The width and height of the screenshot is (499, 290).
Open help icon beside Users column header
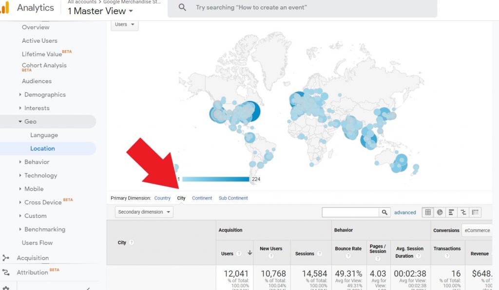(x=239, y=253)
